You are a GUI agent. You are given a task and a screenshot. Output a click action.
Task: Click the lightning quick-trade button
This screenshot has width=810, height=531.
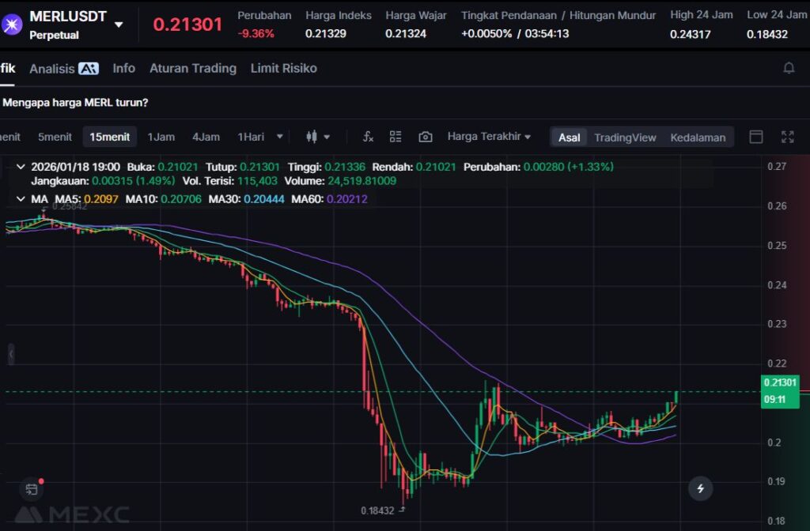click(x=700, y=488)
